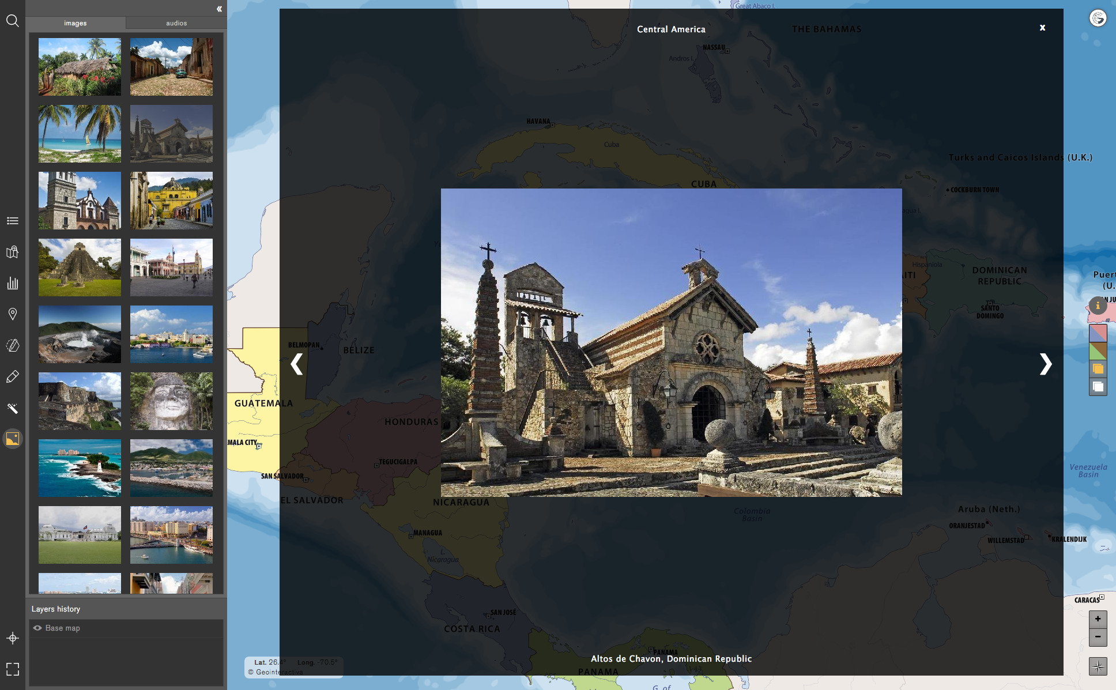Open carved stone face thumbnail
This screenshot has height=690, width=1116.
[171, 401]
